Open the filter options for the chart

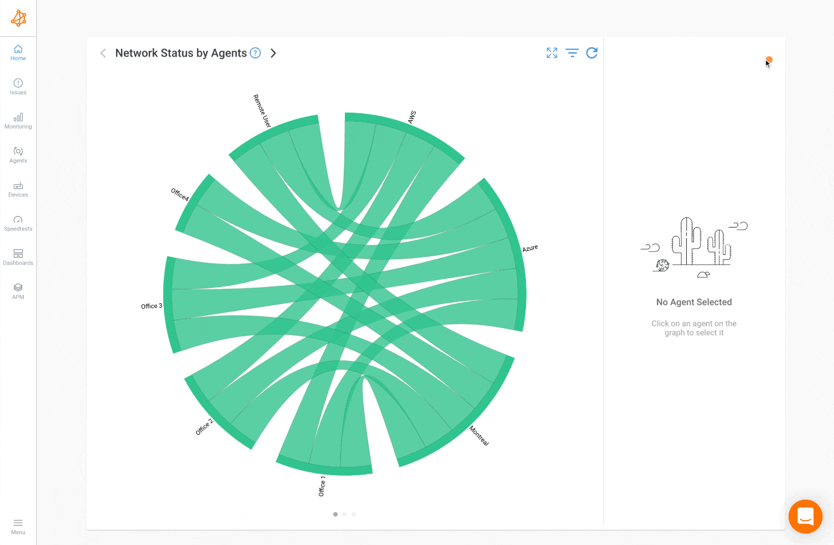pyautogui.click(x=572, y=53)
